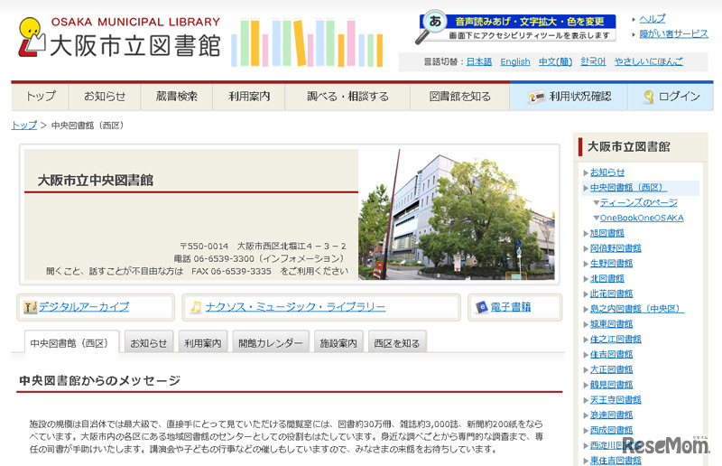Open OneBookOneOSAKA sidebar link
This screenshot has width=722, height=466.
coord(642,218)
